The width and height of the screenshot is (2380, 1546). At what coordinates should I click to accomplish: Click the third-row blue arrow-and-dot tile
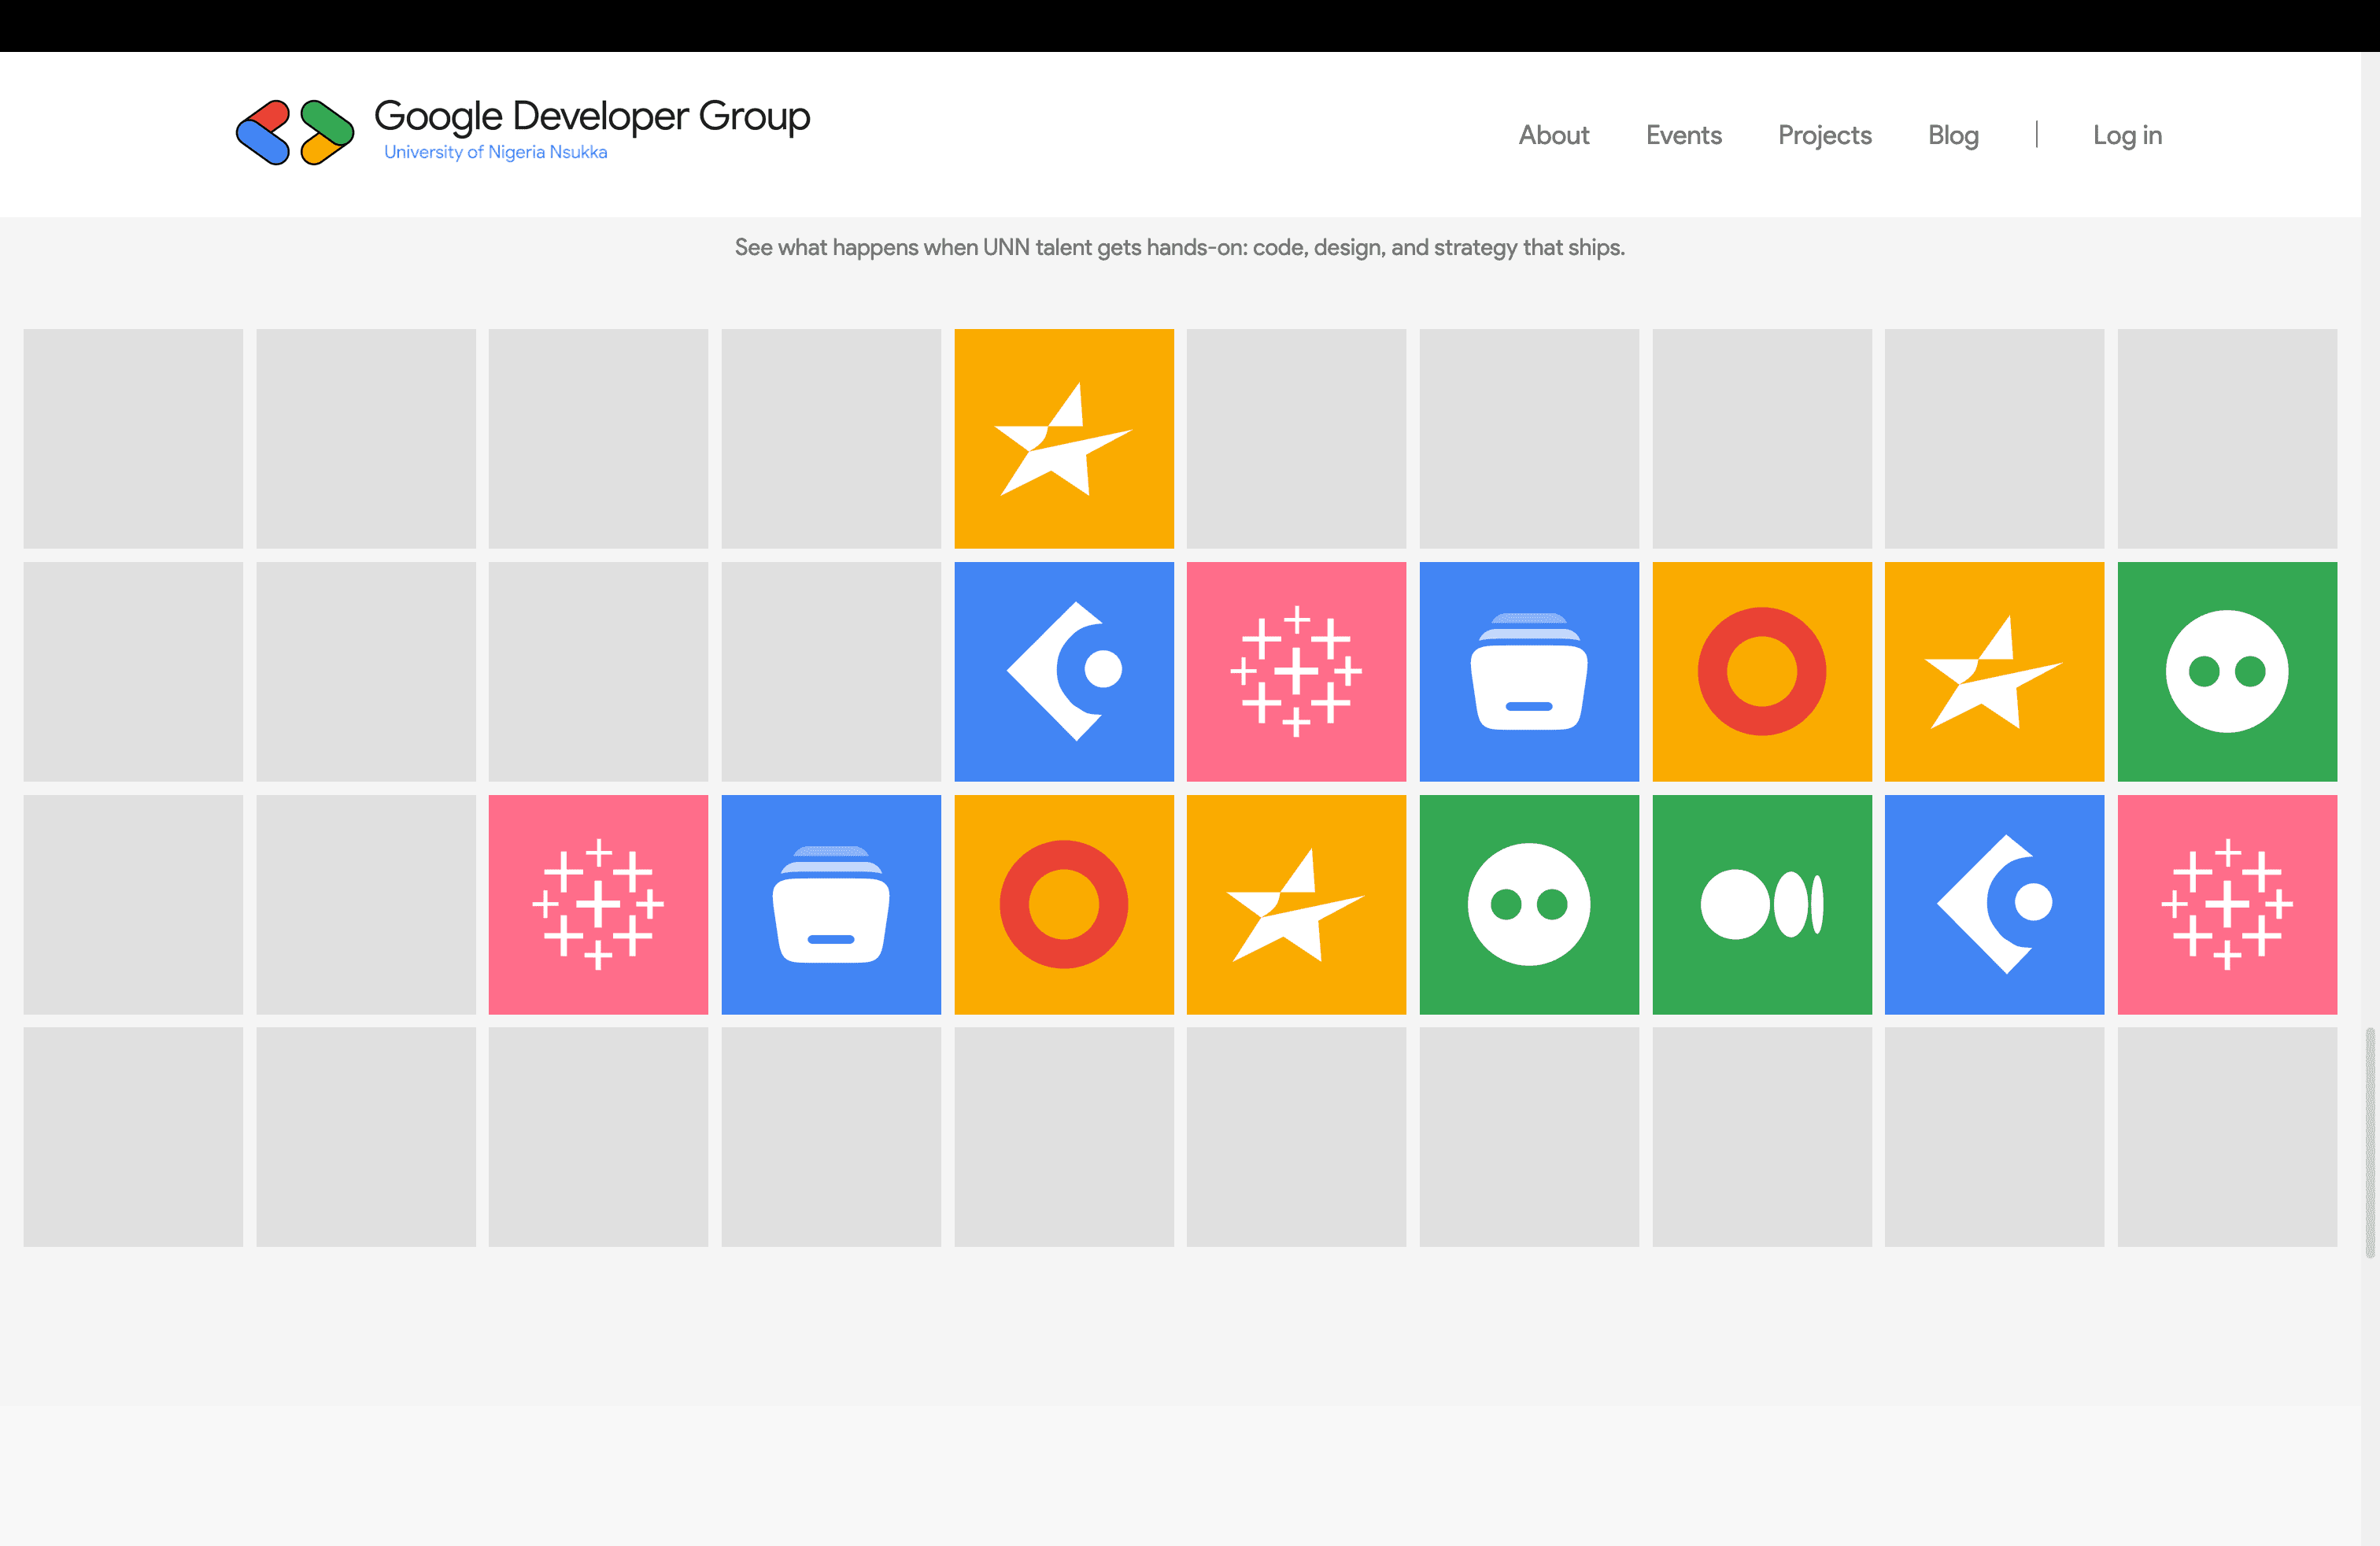(x=1994, y=905)
